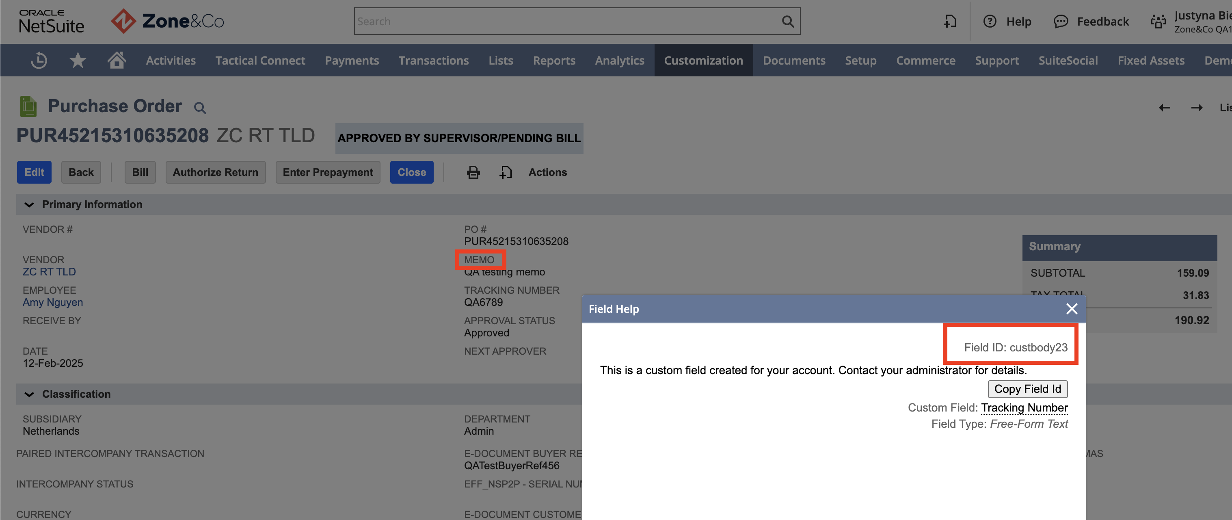Viewport: 1232px width, 520px height.
Task: Close the Field Help popup
Action: (1072, 309)
